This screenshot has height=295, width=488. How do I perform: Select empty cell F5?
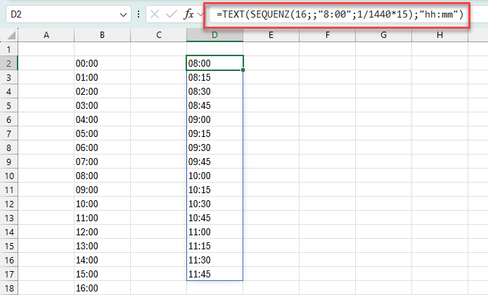click(x=327, y=105)
